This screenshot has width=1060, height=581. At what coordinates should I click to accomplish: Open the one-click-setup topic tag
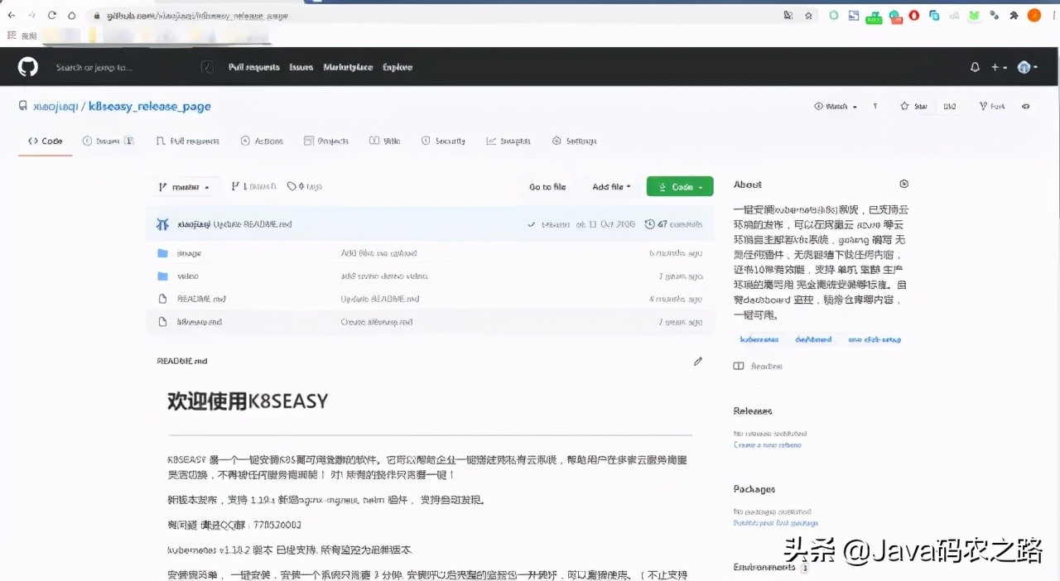[874, 339]
